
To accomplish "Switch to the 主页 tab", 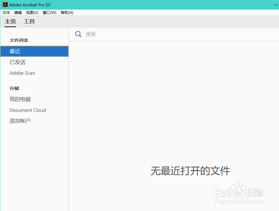I will pos(10,21).
